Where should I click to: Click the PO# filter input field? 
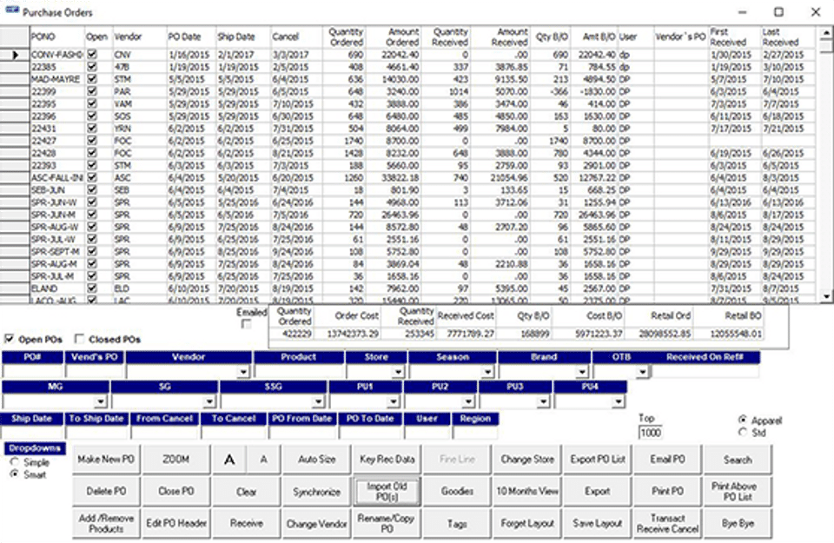pyautogui.click(x=32, y=371)
